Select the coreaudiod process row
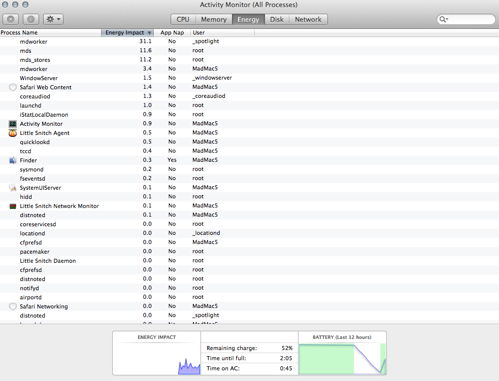 click(x=250, y=96)
